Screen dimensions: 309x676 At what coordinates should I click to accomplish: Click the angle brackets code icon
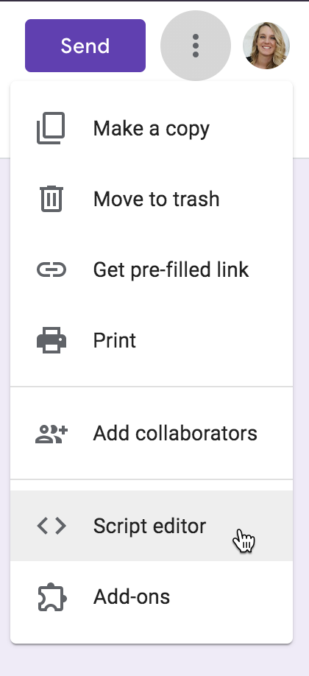[51, 526]
